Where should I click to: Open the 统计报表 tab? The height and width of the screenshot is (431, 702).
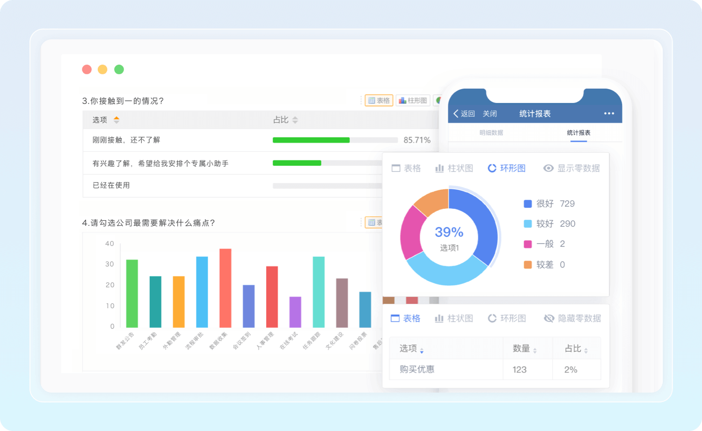click(x=578, y=133)
